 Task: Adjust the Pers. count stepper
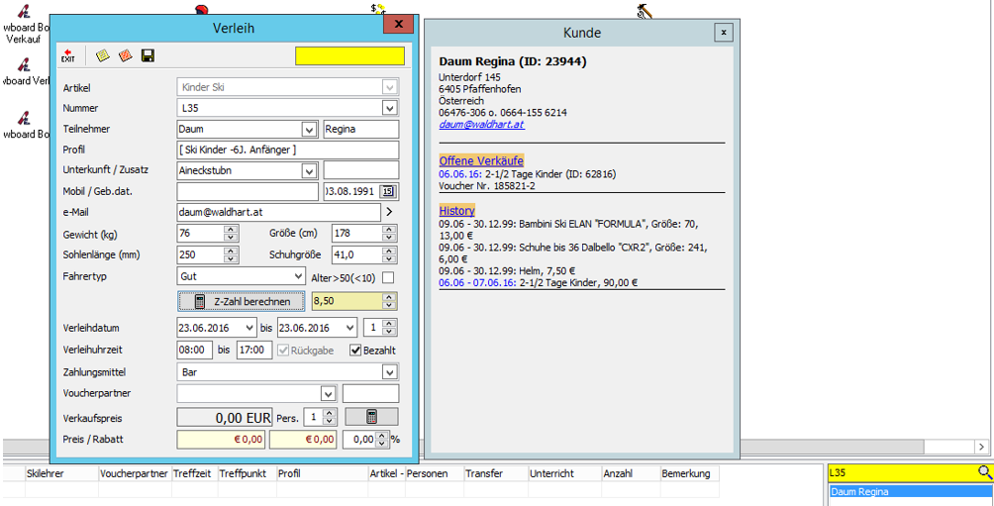click(329, 417)
